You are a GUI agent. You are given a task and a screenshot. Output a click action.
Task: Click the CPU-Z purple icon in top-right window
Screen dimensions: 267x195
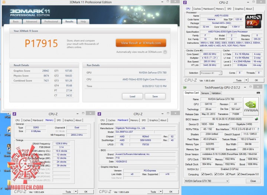point(185,2)
